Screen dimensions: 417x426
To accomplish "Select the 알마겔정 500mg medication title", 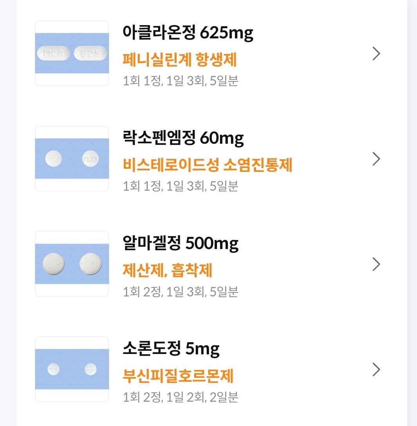I will point(181,244).
